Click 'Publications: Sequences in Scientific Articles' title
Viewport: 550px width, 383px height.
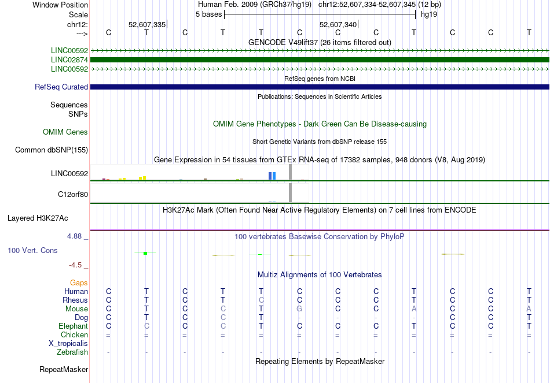[x=320, y=96]
